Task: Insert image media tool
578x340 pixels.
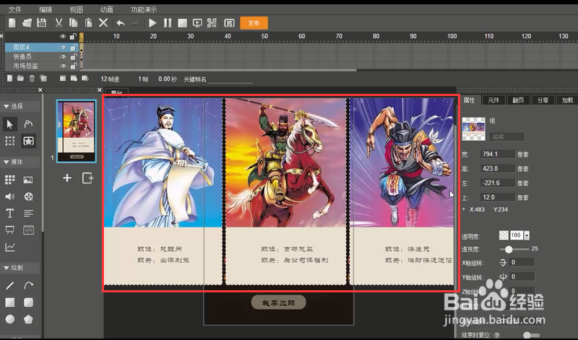Action: click(x=28, y=180)
